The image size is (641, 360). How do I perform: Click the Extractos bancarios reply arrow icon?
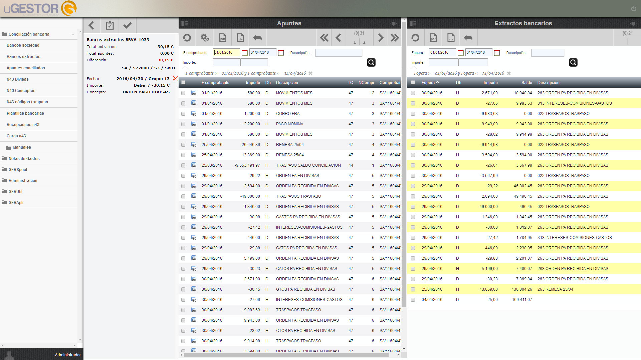(468, 38)
